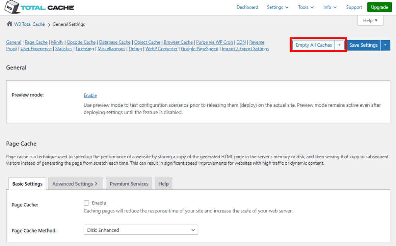Image resolution: width=396 pixels, height=246 pixels.
Task: Click the General section heading
Action: tap(16, 67)
